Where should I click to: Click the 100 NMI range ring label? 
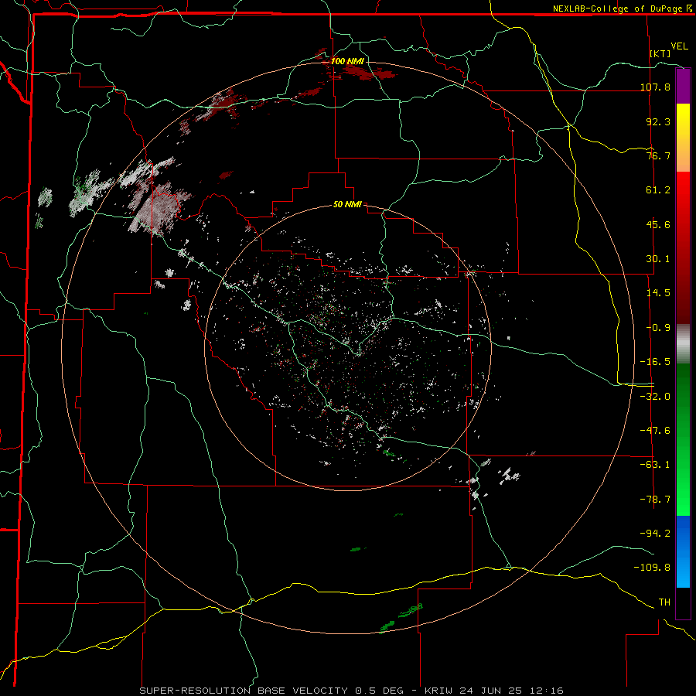click(x=347, y=61)
